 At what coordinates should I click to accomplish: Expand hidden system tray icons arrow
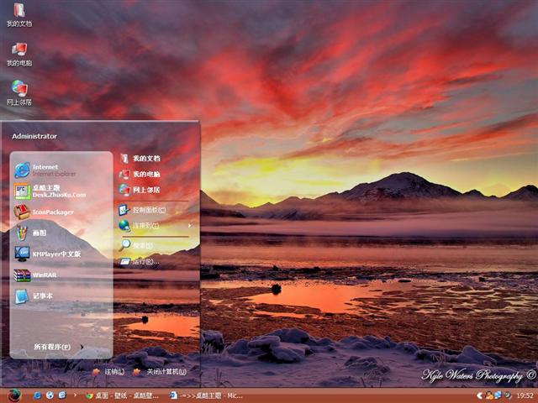click(479, 395)
